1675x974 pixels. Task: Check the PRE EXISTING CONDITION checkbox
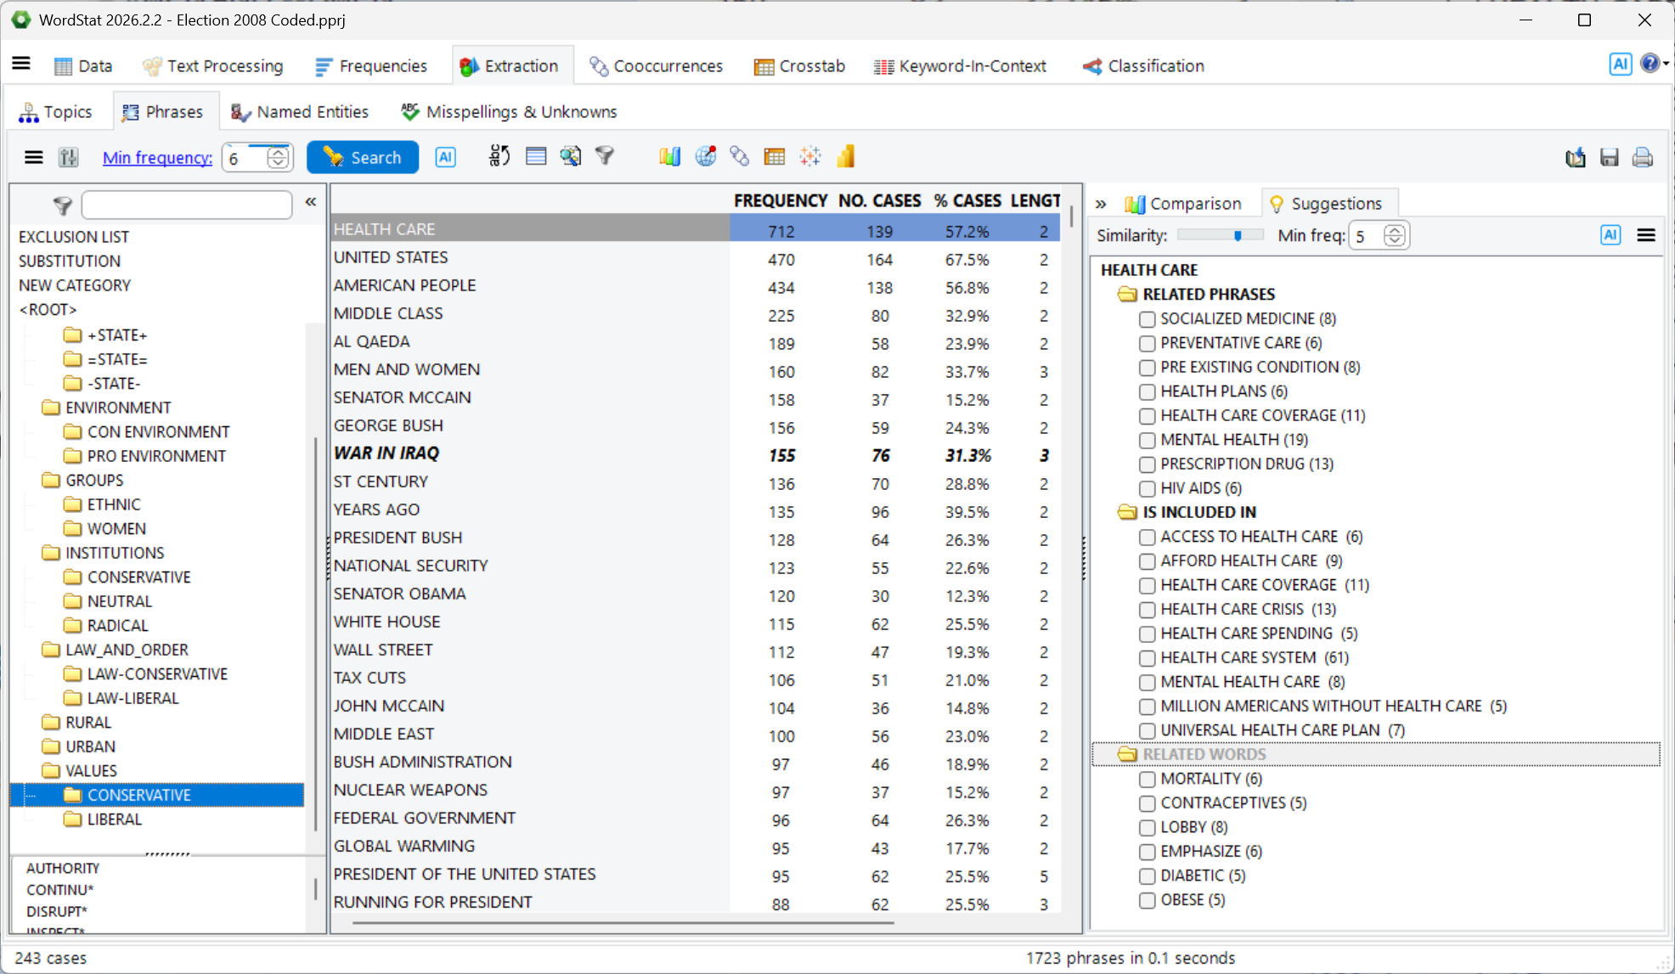pyautogui.click(x=1148, y=368)
